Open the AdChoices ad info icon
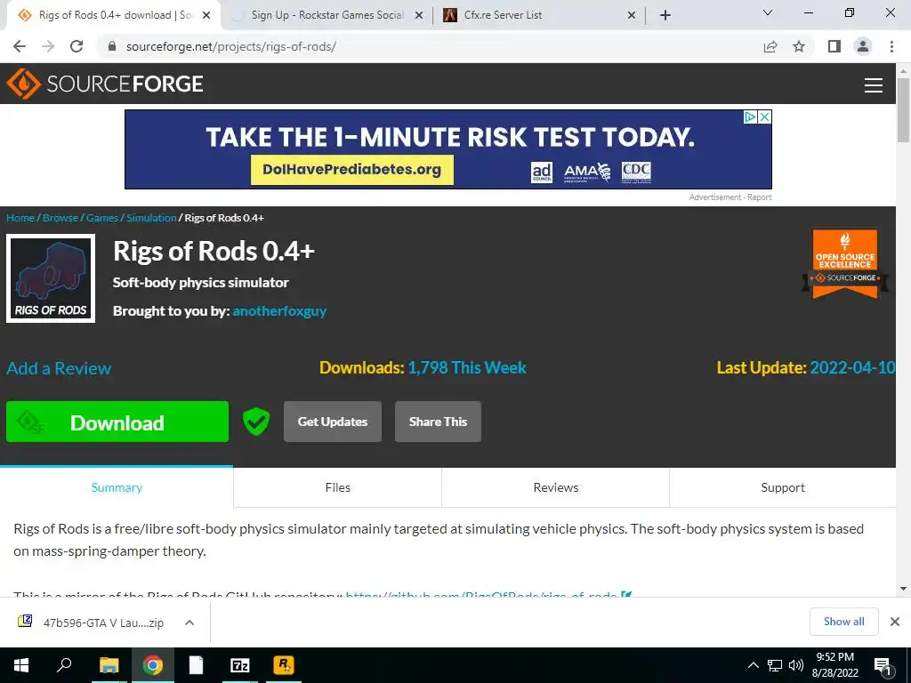This screenshot has width=911, height=683. point(750,117)
